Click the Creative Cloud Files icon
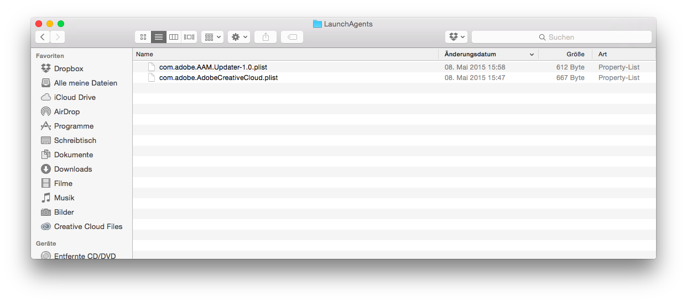The height and width of the screenshot is (303, 687). click(46, 226)
